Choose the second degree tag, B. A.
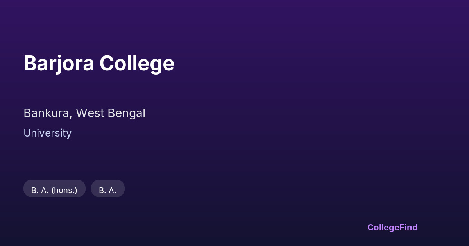469x246 pixels. tap(107, 190)
